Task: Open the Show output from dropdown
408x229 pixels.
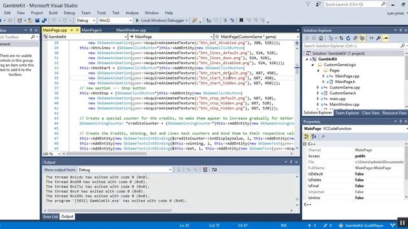Action: pos(125,170)
